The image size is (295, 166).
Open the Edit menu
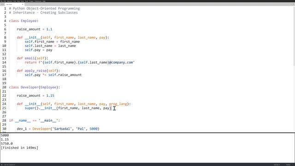pyautogui.click(x=5, y=1)
